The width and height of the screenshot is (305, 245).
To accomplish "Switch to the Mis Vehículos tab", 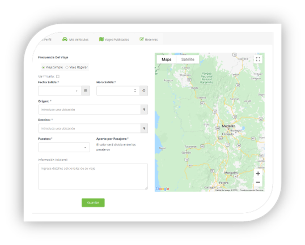I will 75,40.
